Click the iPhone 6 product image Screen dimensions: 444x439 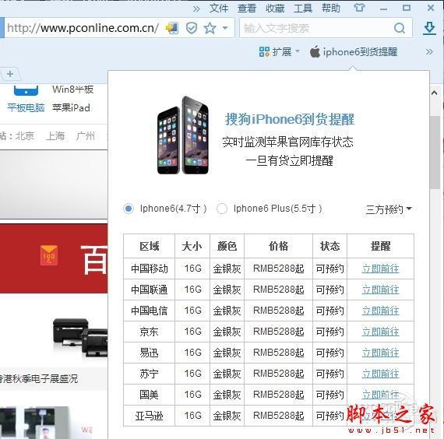coord(183,135)
